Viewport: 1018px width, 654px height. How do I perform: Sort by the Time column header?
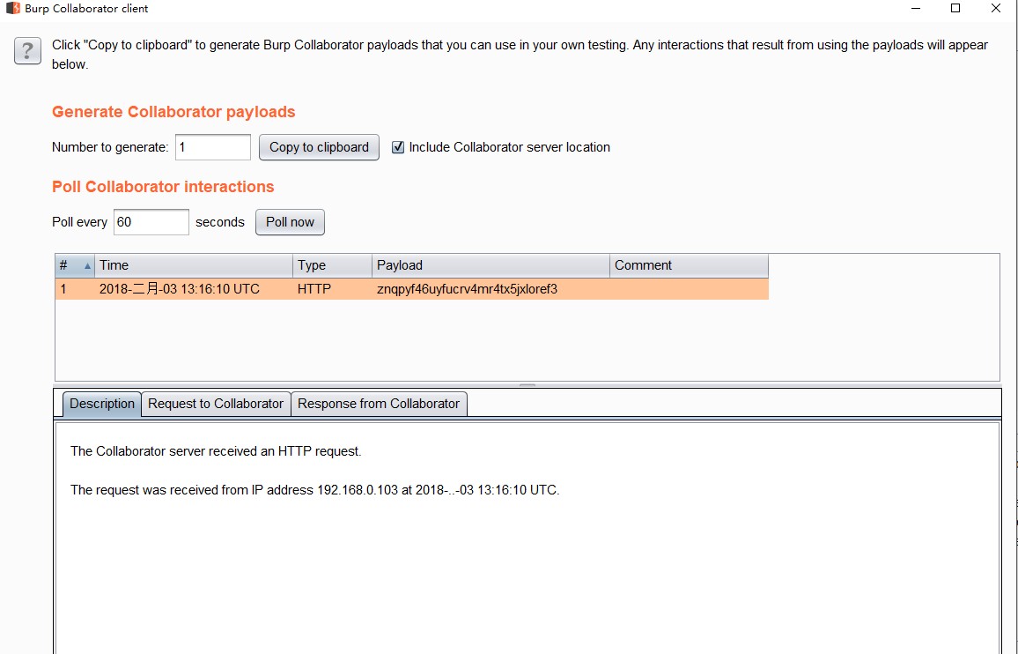point(194,265)
